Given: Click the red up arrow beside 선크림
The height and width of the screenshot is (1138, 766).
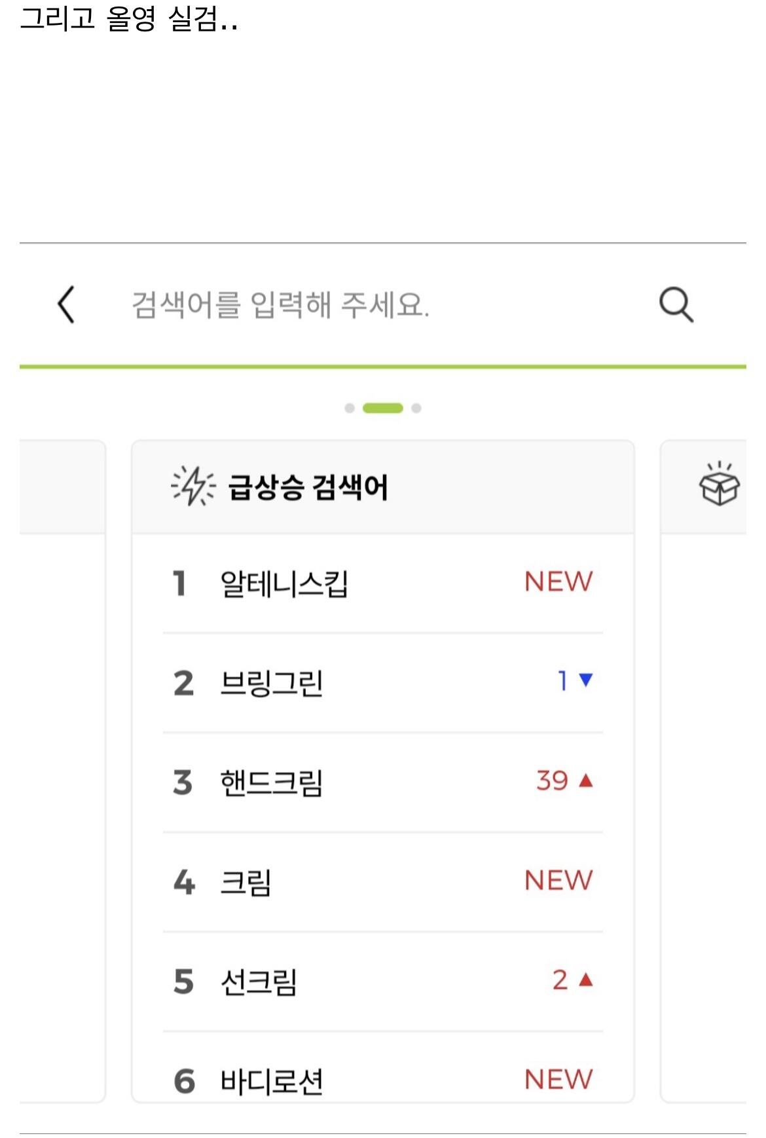Looking at the screenshot, I should (x=586, y=980).
